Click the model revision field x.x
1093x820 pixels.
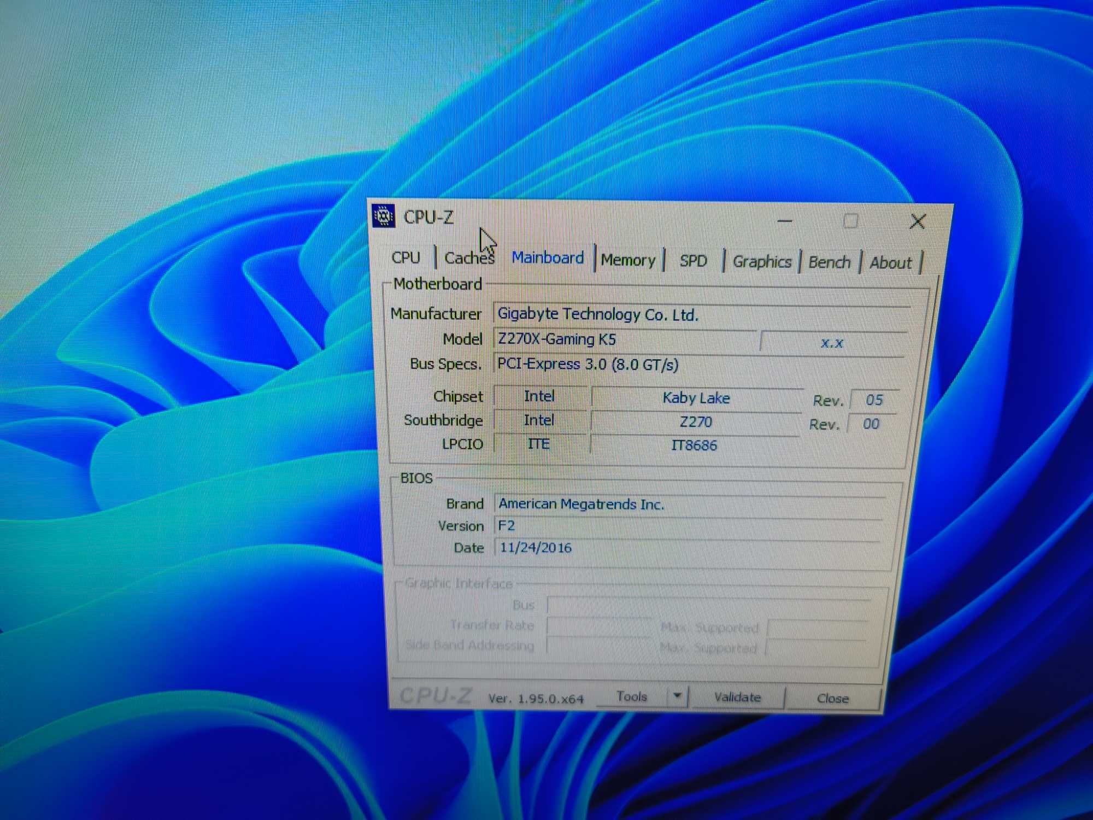point(833,343)
